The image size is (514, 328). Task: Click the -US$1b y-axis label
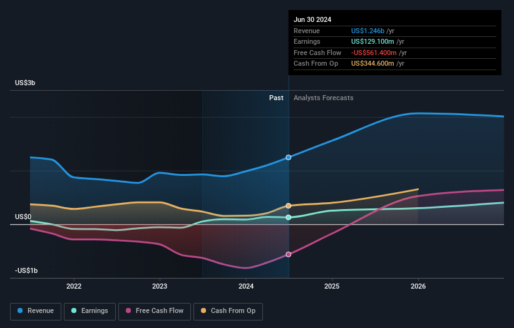(x=26, y=270)
